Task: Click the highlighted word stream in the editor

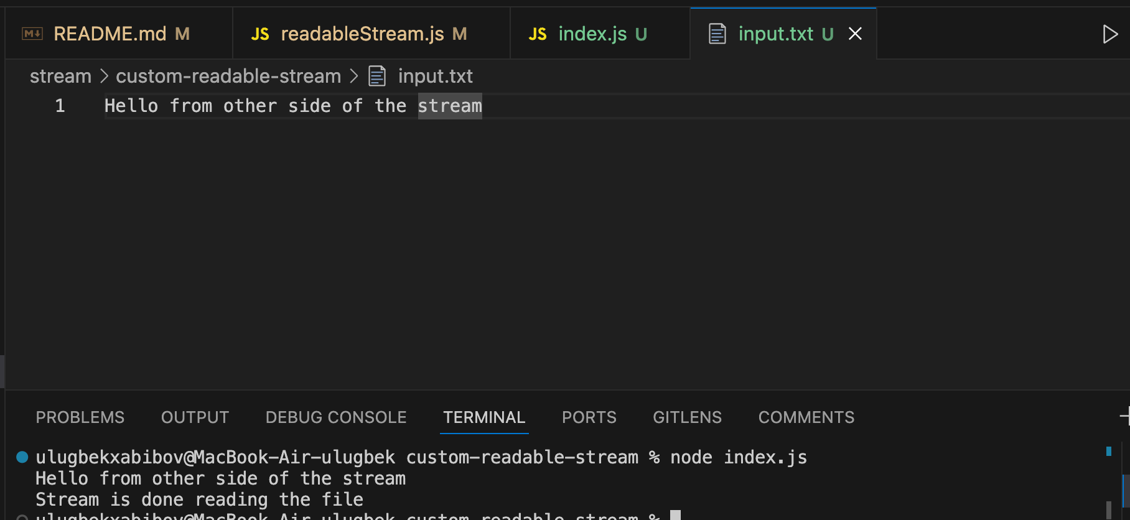Action: 450,106
